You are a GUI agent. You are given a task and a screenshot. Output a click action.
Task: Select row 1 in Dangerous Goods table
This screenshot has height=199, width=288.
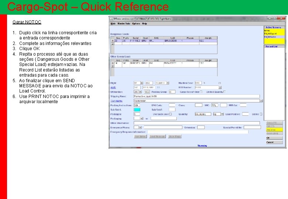164,41
